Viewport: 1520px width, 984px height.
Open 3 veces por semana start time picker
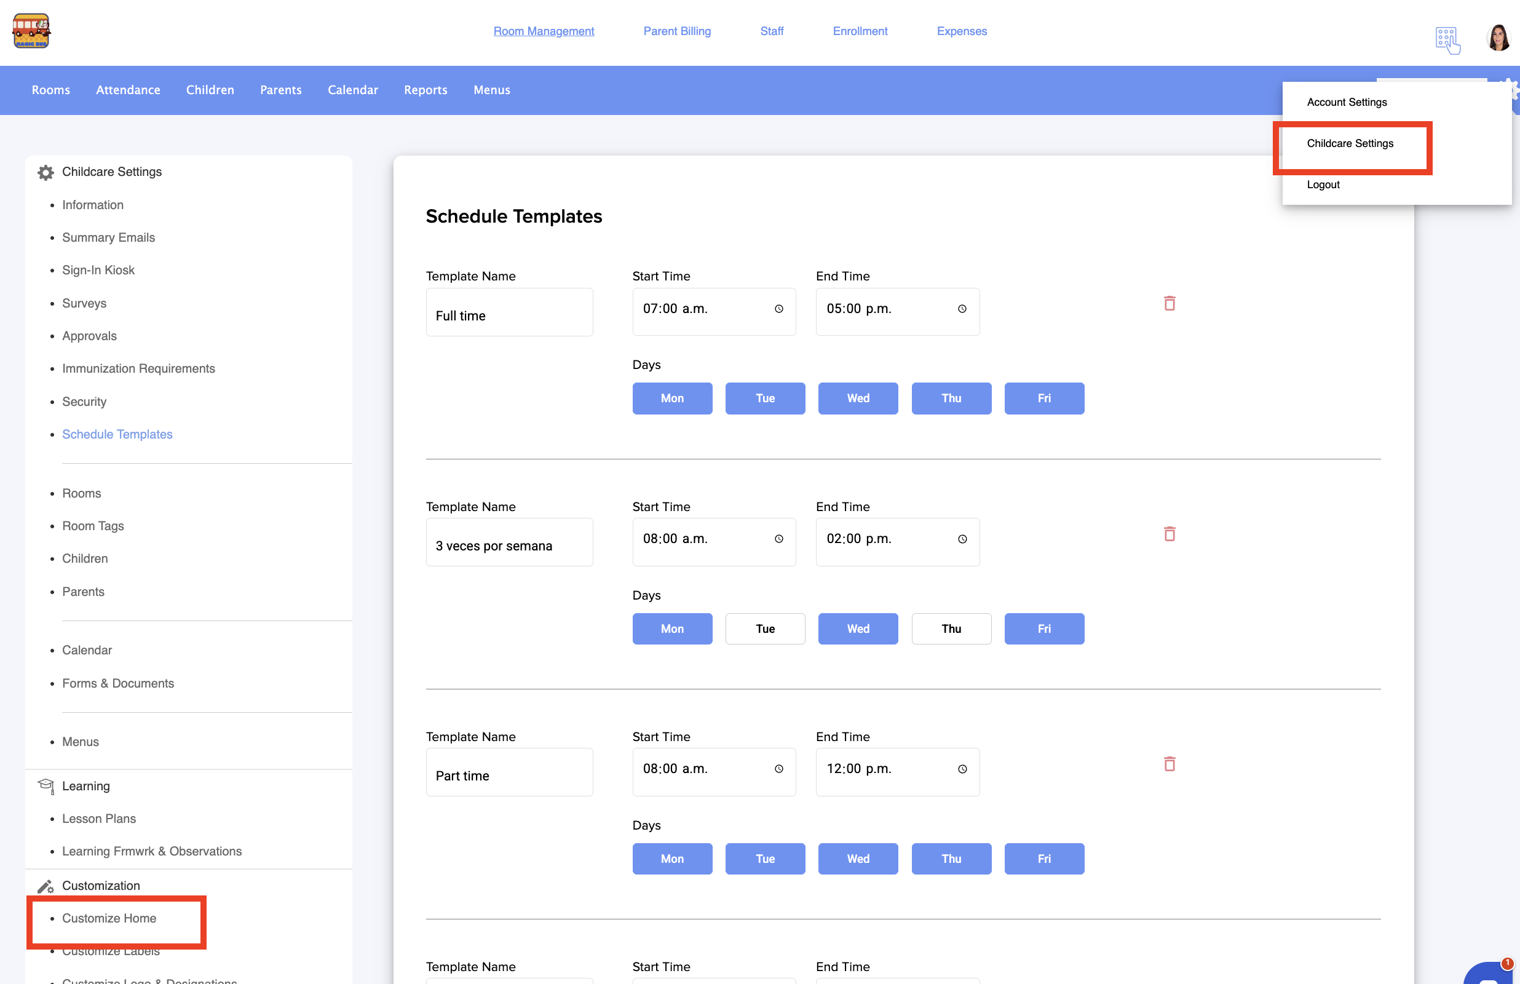pos(778,539)
